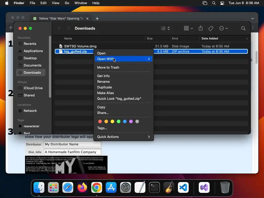Launch Launchpad in the Dock
Image resolution: width=264 pixels, height=198 pixels.
click(53, 187)
